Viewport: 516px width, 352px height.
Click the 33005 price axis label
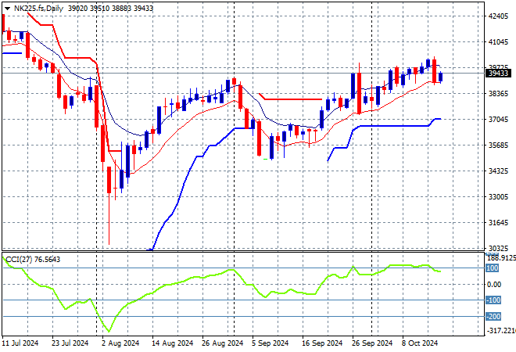[498, 196]
